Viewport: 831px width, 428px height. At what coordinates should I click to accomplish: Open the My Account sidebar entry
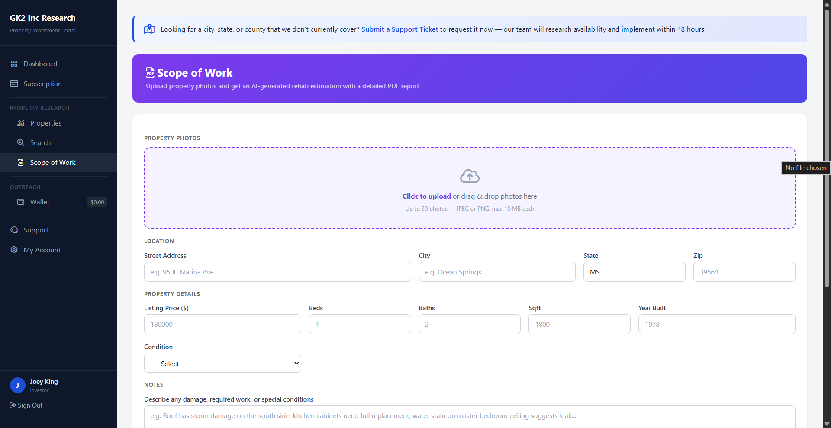tap(42, 250)
